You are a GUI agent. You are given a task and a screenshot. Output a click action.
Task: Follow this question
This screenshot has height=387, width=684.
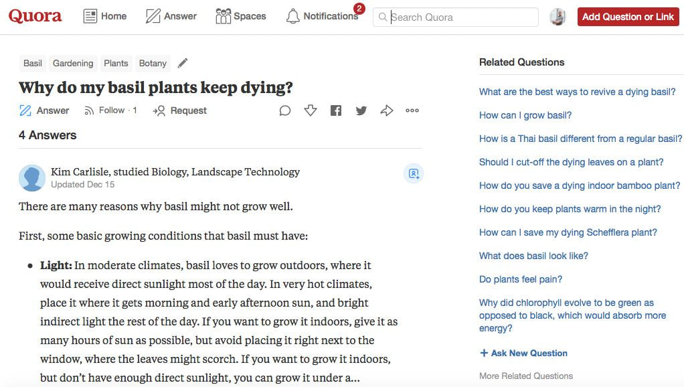(x=110, y=110)
